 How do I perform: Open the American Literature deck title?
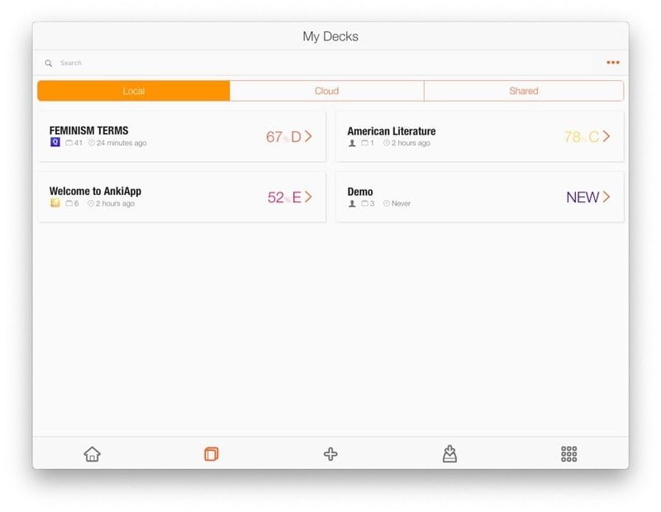[392, 131]
